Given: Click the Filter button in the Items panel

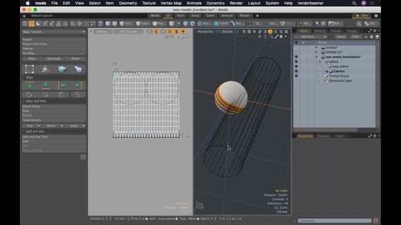Looking at the screenshot, I should pos(355,37).
